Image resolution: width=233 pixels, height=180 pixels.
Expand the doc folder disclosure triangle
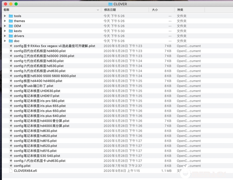(5, 41)
